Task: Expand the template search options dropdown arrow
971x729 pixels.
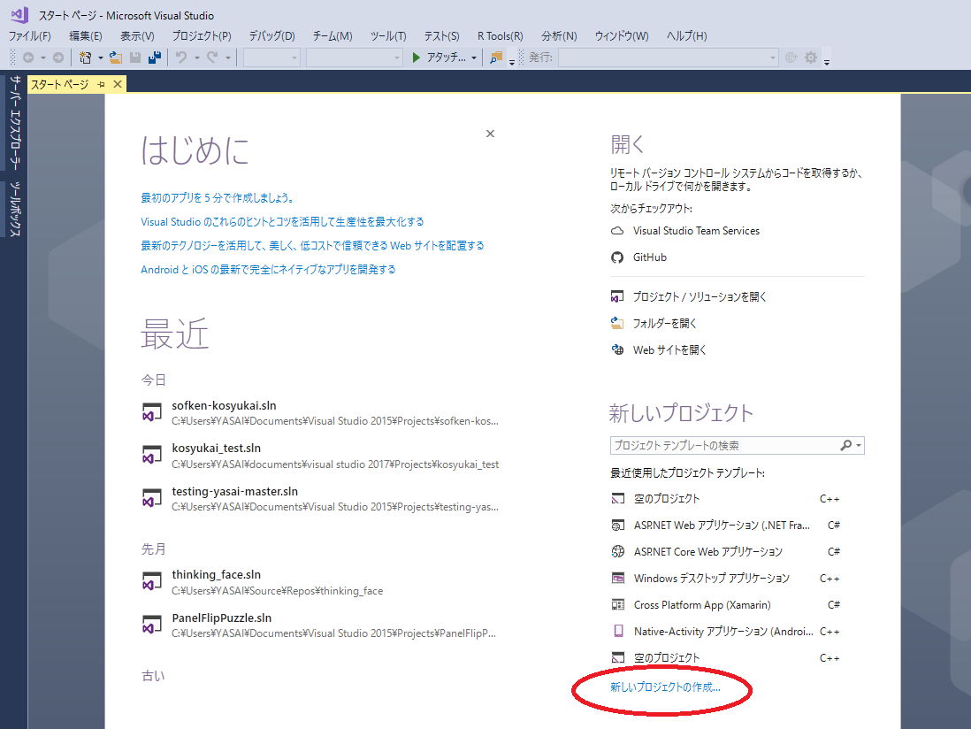Action: [859, 445]
